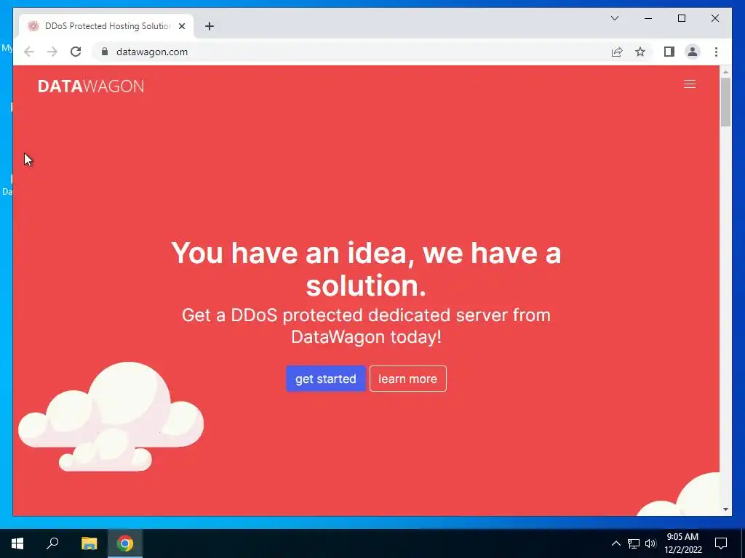The height and width of the screenshot is (558, 745).
Task: View site information lock icon
Action: click(105, 52)
